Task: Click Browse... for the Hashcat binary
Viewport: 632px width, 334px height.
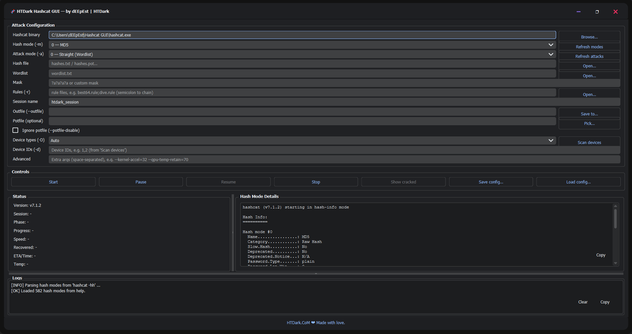Action: (x=589, y=37)
